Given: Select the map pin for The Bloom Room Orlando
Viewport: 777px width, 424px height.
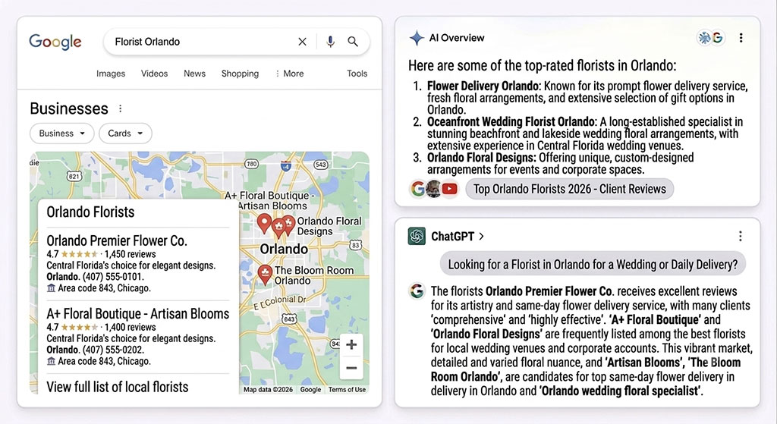Looking at the screenshot, I should pyautogui.click(x=265, y=275).
